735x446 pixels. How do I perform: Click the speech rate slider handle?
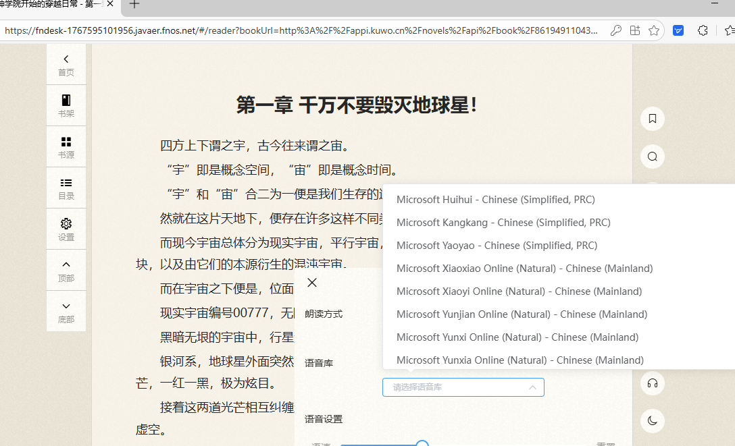click(x=422, y=443)
